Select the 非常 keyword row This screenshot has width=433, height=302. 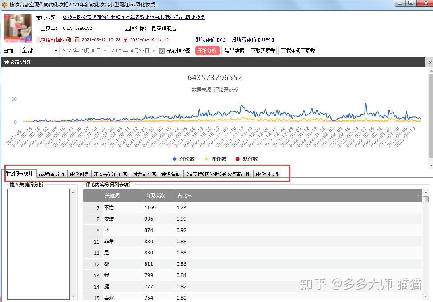[252, 242]
